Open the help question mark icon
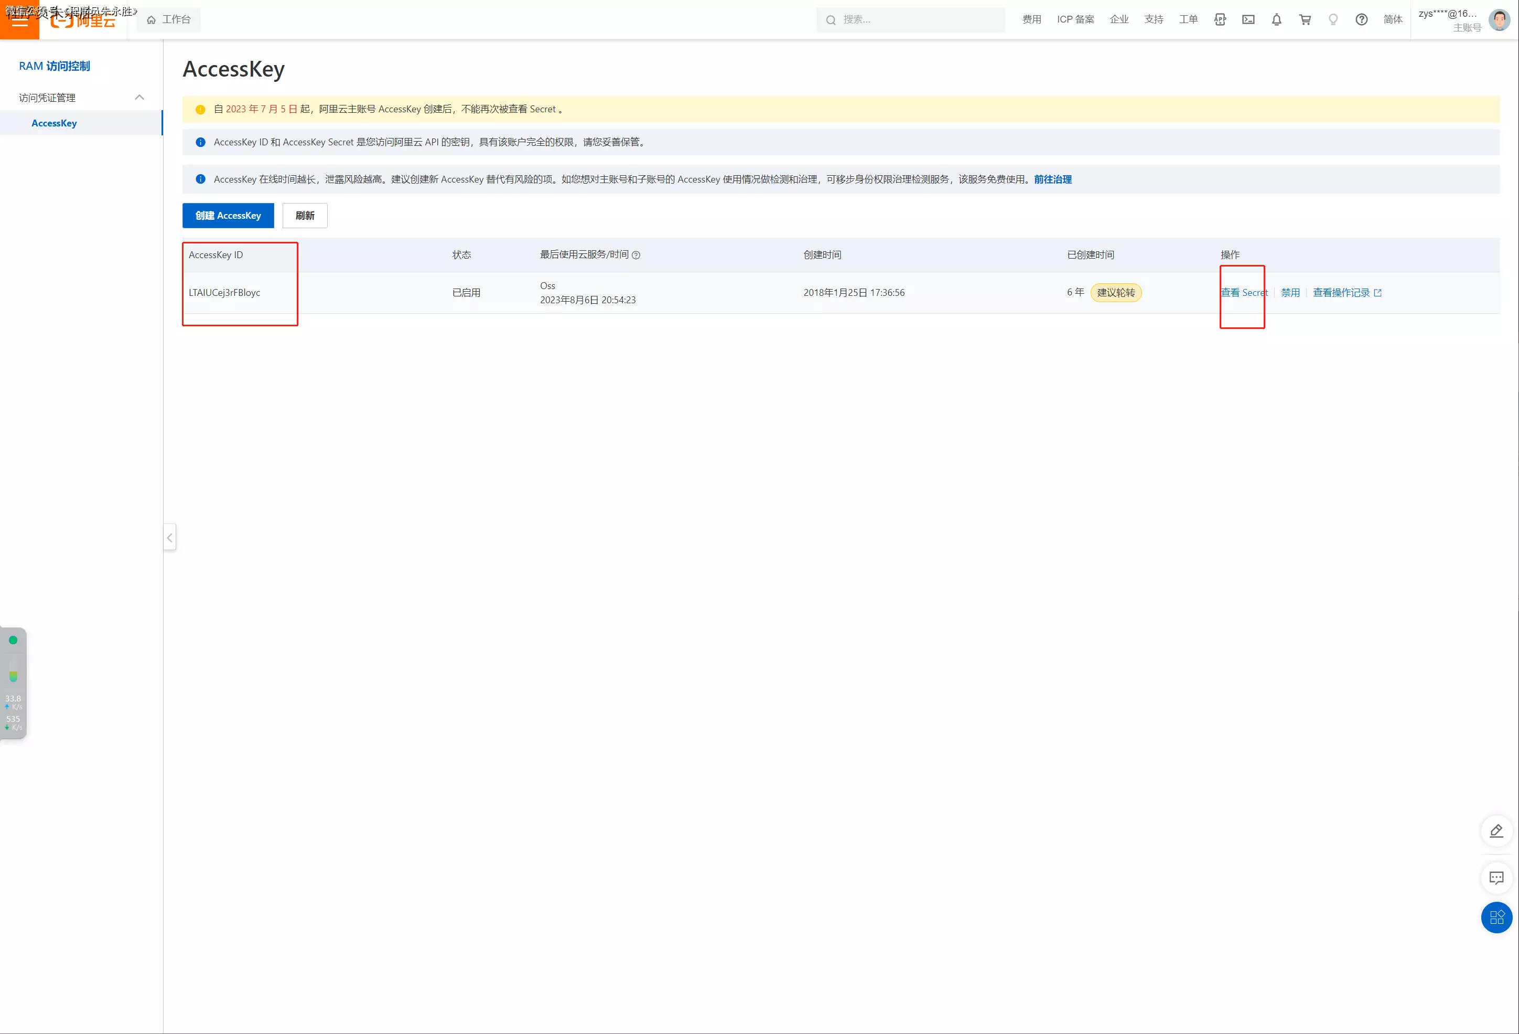This screenshot has width=1519, height=1034. tap(1361, 19)
